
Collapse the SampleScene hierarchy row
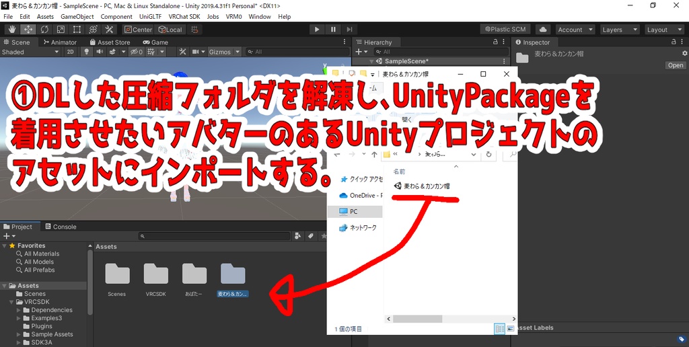point(371,61)
